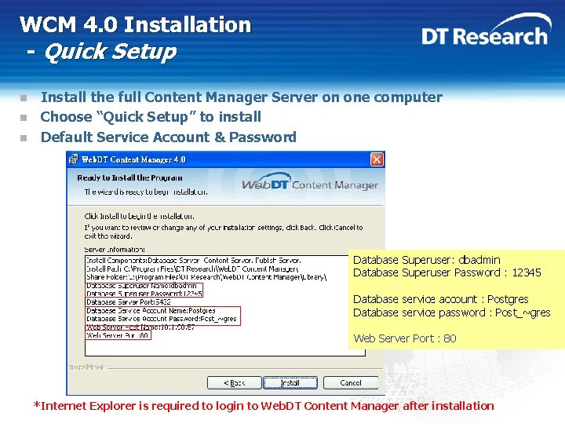
Task: Click the 'WCM 4.0 Installation' slide title
Action: pos(136,24)
